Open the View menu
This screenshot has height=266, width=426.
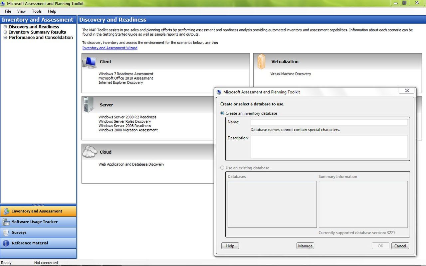coord(21,11)
